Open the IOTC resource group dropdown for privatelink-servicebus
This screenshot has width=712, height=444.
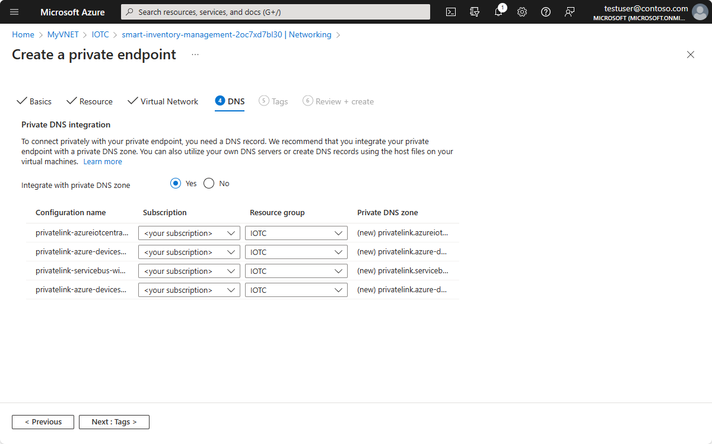(x=295, y=271)
